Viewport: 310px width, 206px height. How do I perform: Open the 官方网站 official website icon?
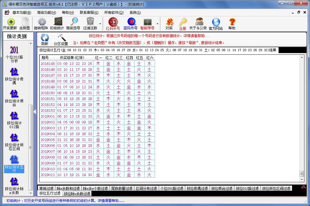click(216, 23)
